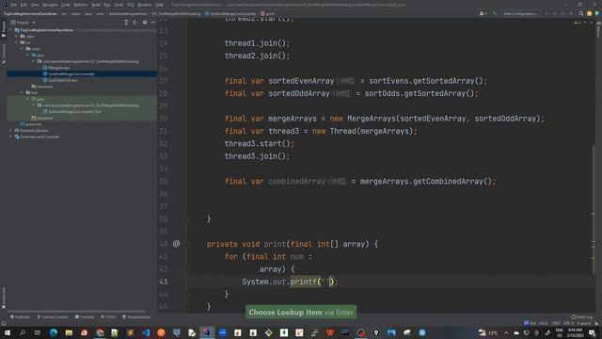Screen dimensions: 602x339
Task: Open the Run menu
Action: tap(107, 5)
